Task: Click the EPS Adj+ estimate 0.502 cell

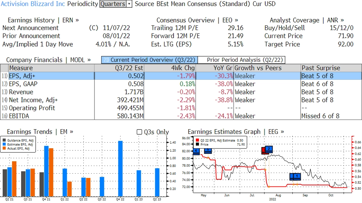Action: click(x=119, y=76)
